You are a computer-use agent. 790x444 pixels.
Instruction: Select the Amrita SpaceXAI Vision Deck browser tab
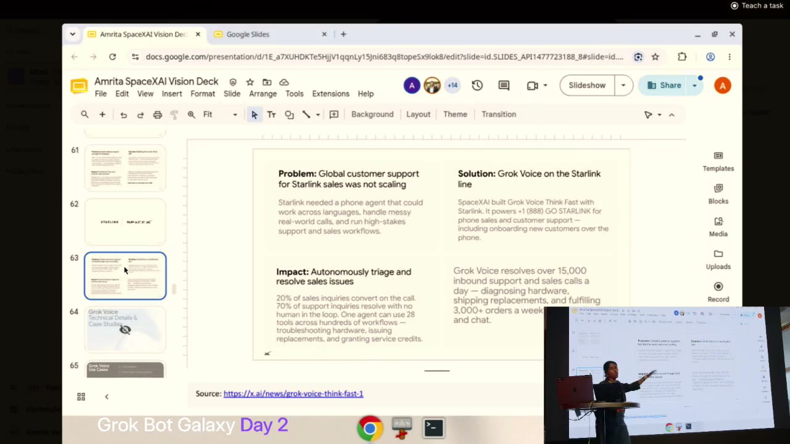pyautogui.click(x=144, y=35)
